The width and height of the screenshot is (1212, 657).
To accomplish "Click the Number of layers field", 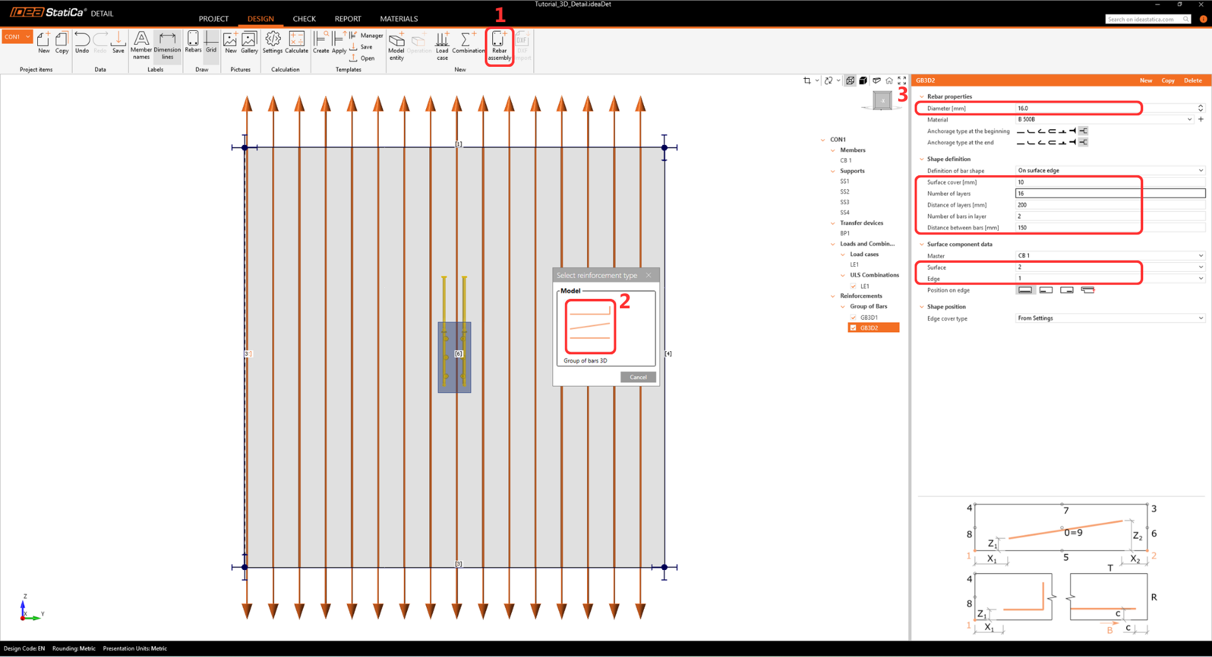I will 1110,194.
